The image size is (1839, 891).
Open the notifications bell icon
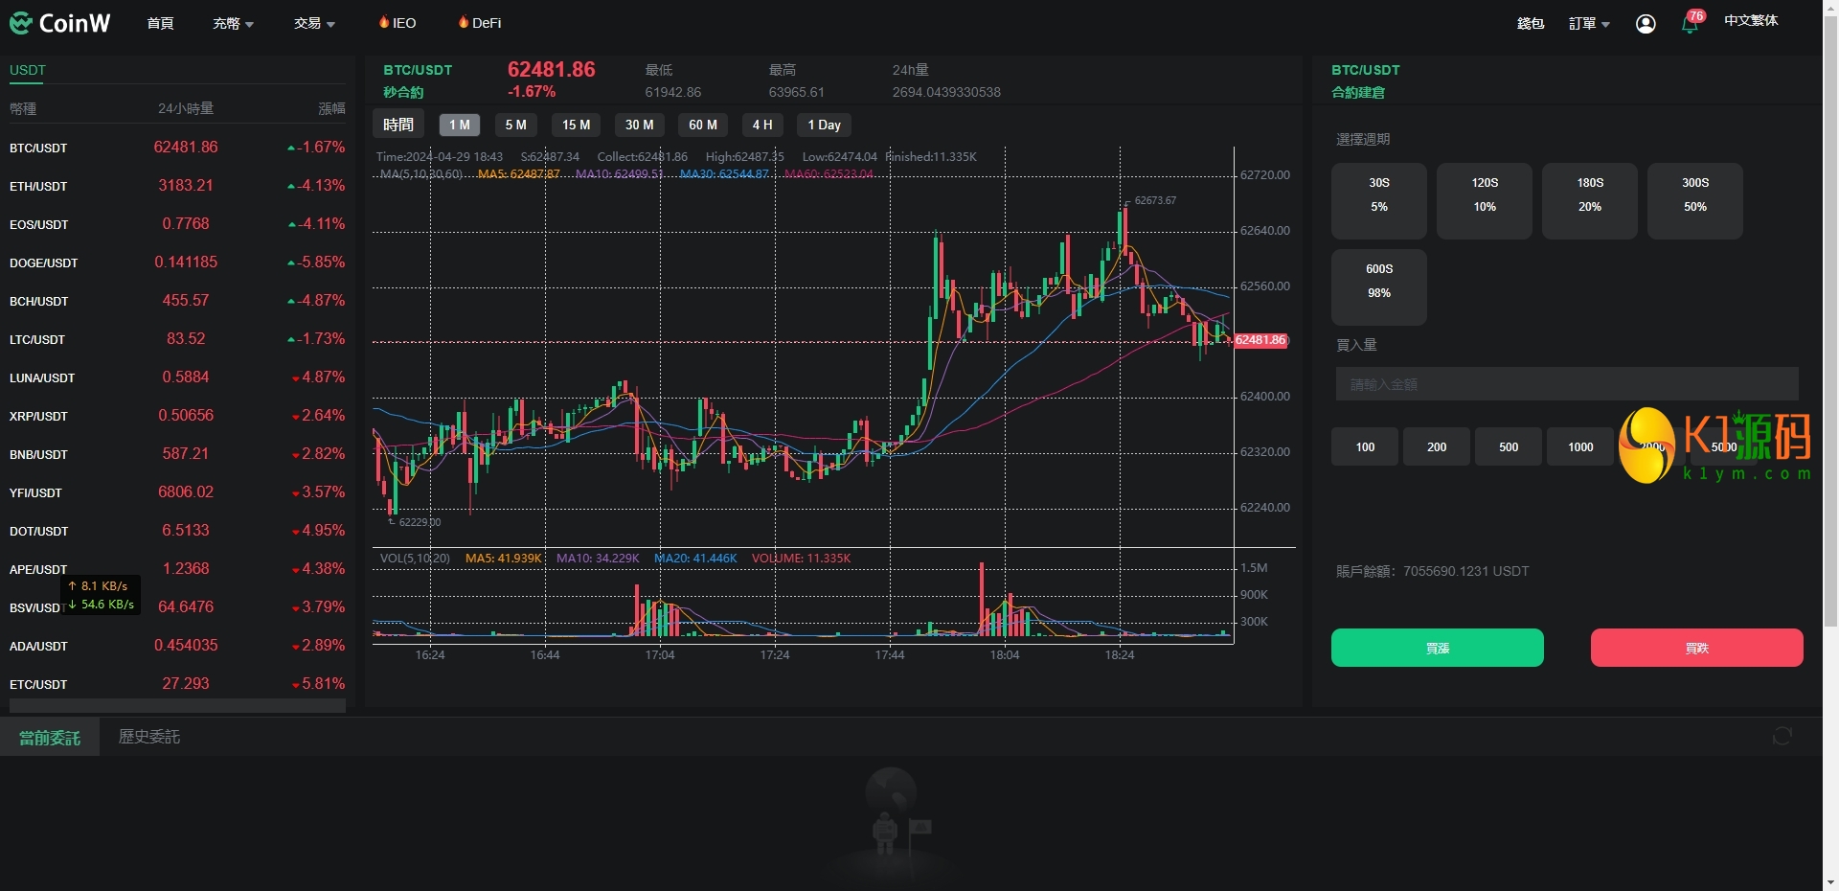[1690, 24]
